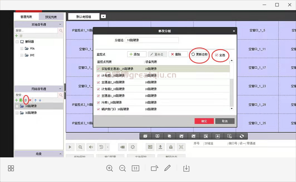Collapse the 网络信号源 panel with its chevron
The width and height of the screenshot is (296, 182).
point(60,89)
